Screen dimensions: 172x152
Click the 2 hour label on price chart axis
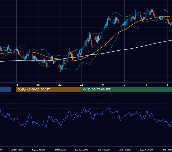[124, 85]
